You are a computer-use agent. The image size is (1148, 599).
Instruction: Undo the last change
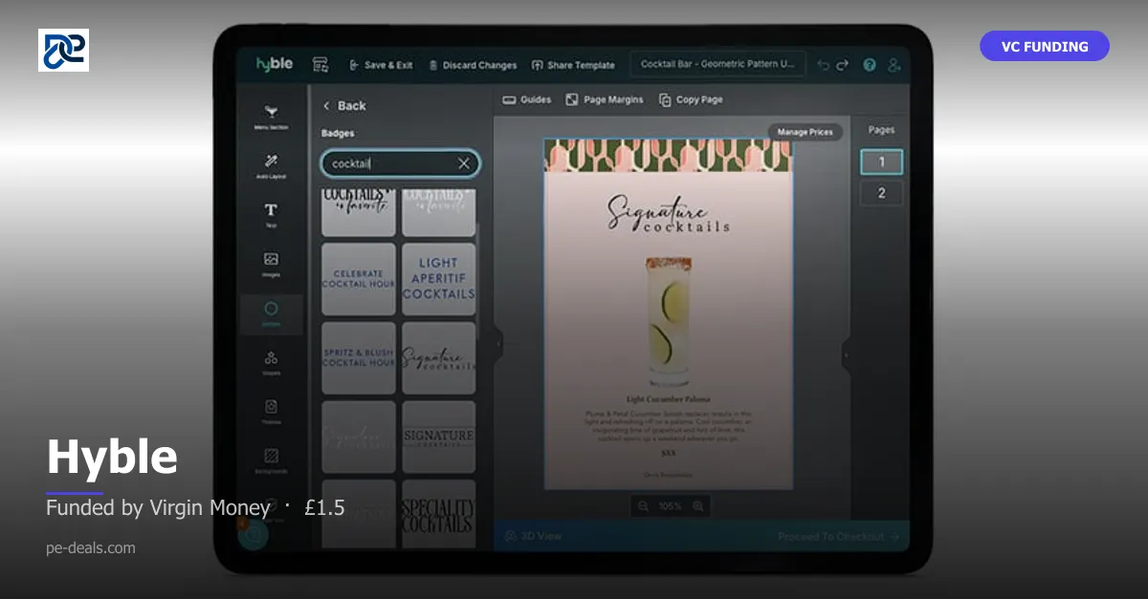(823, 65)
